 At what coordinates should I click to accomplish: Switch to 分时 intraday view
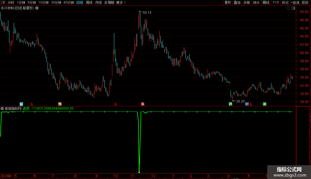pos(11,2)
